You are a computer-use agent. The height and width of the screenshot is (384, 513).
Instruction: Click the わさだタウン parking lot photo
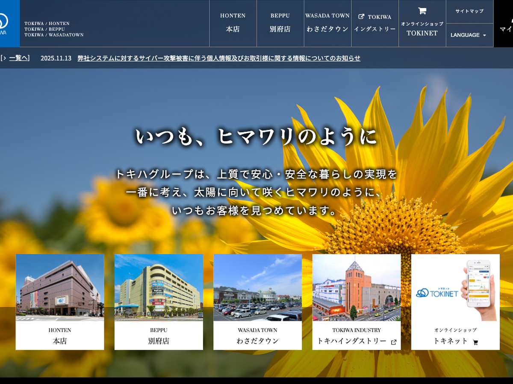257,288
